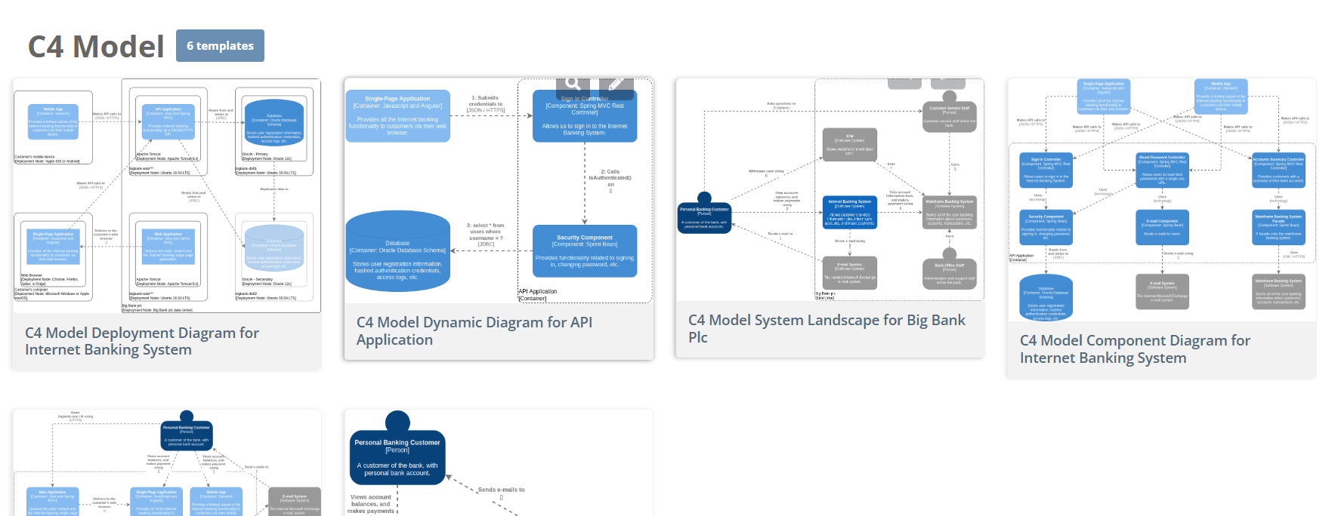Image resolution: width=1338 pixels, height=516 pixels.
Task: Open 'C4 Model Component Diagram for Internet Banking System' title
Action: (x=1135, y=349)
